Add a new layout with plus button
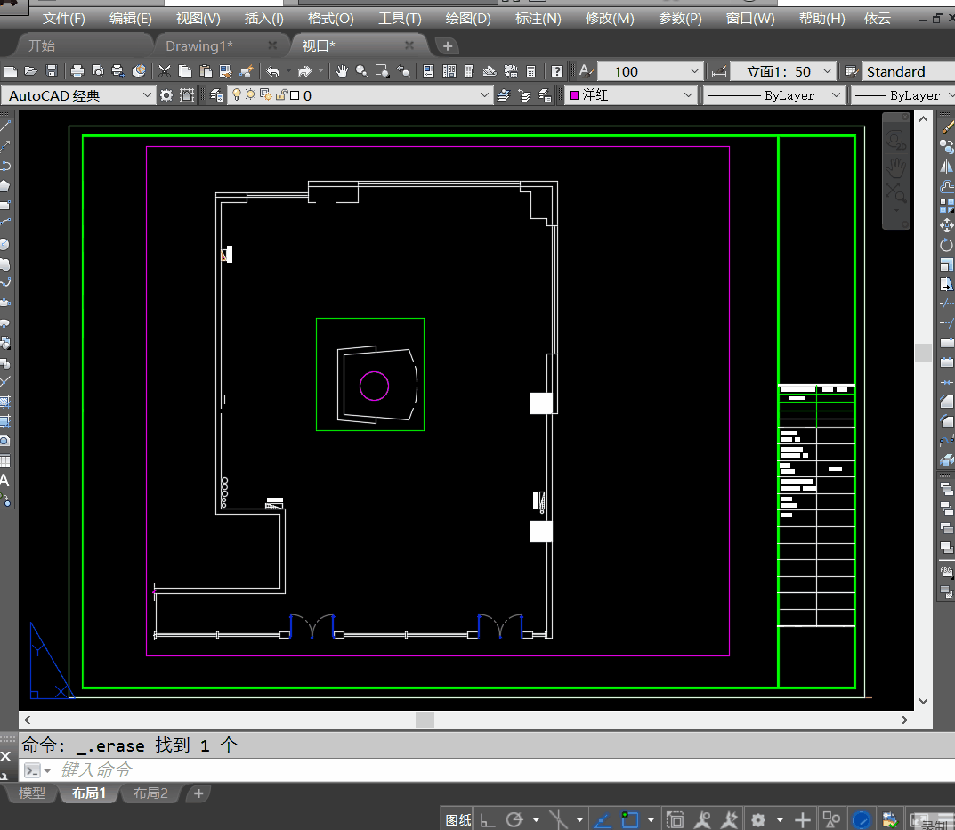Image resolution: width=955 pixels, height=830 pixels. click(x=198, y=793)
